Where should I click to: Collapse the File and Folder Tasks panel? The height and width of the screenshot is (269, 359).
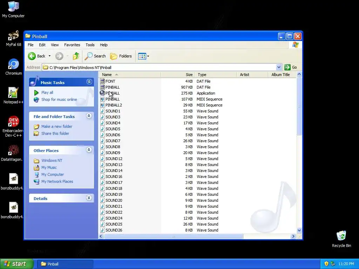click(89, 116)
